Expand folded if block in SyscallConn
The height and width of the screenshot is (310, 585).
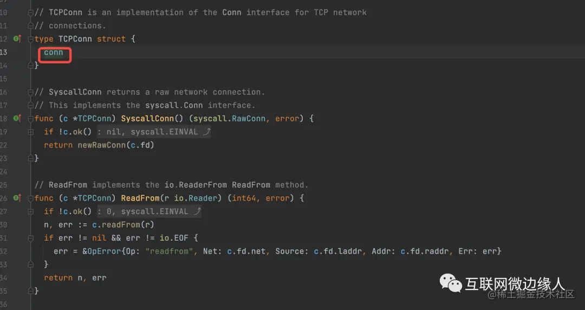(30, 132)
